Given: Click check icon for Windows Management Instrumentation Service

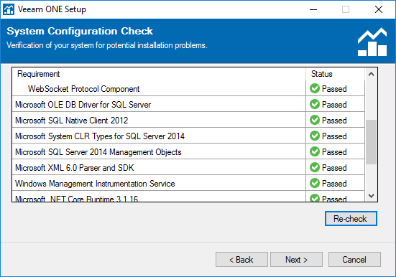Looking at the screenshot, I should click(315, 183).
